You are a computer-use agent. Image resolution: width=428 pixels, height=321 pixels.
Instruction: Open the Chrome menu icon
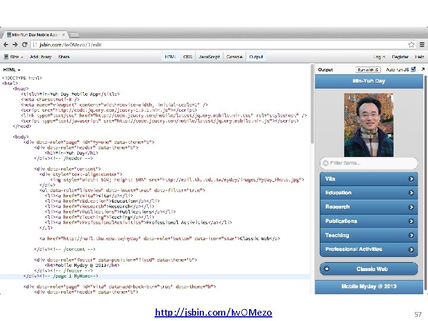[x=422, y=45]
